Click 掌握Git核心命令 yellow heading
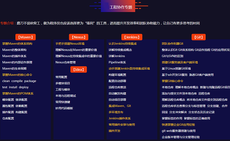Viewport: 230px width, 141px height. tap(172, 81)
